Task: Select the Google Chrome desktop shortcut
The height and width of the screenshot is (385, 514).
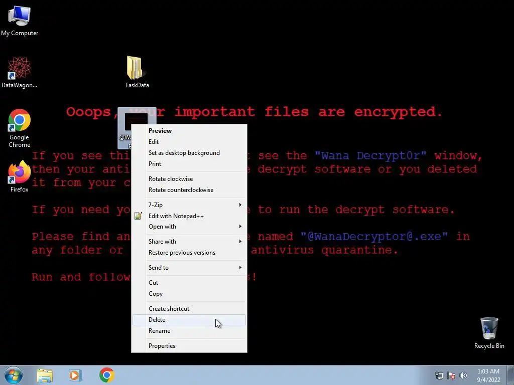Action: pos(20,128)
